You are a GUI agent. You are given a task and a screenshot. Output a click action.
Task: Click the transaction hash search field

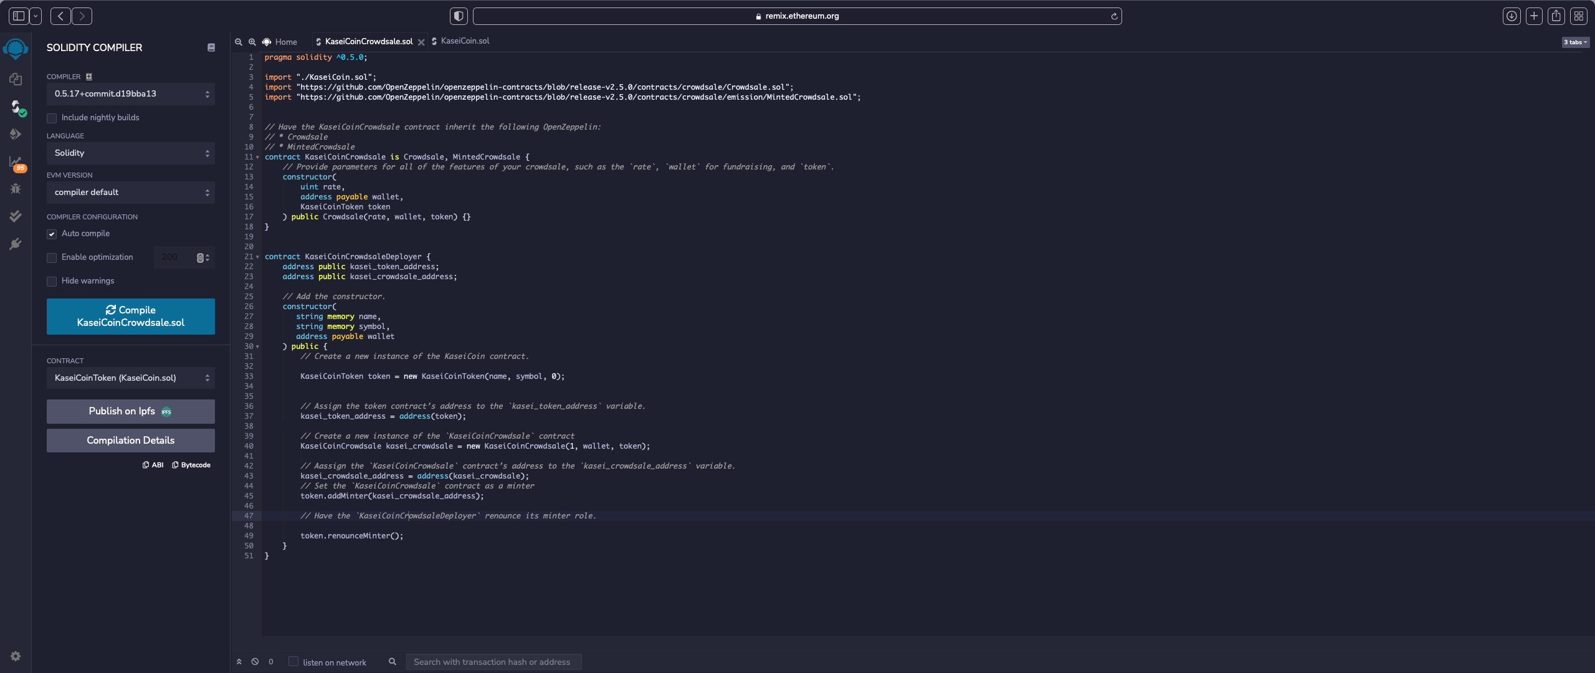[493, 662]
